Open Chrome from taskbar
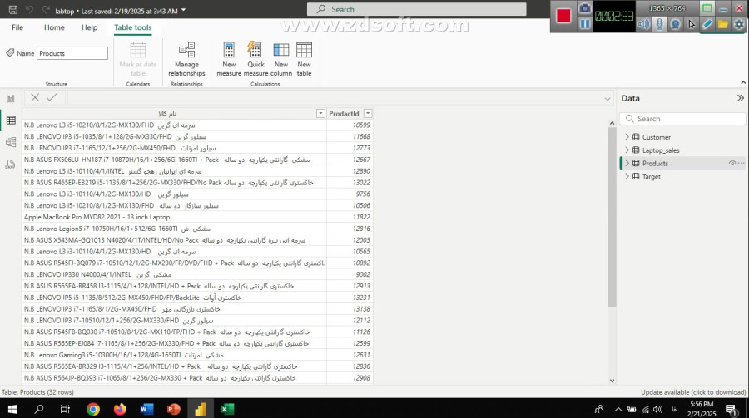749x418 pixels. pyautogui.click(x=92, y=409)
